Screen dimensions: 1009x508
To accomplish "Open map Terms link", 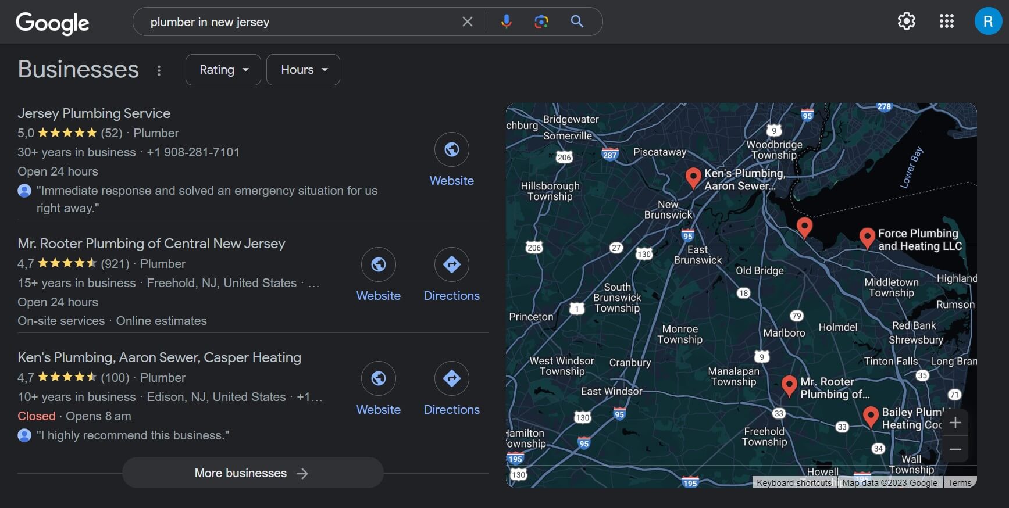I will click(x=960, y=482).
